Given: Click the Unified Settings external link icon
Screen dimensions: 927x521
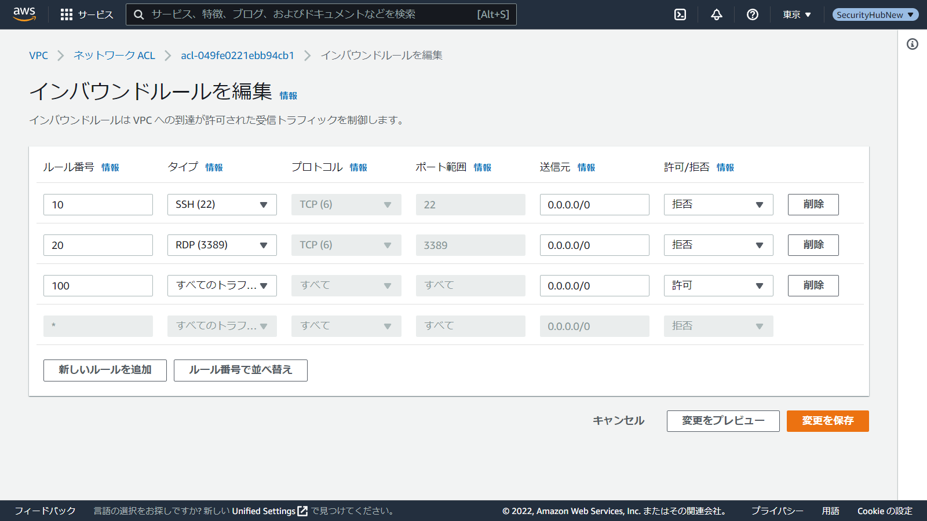Looking at the screenshot, I should 302,511.
